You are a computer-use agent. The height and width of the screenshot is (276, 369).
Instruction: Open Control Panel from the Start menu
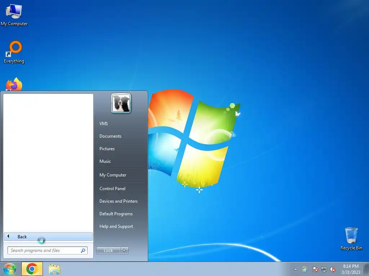[x=112, y=189]
